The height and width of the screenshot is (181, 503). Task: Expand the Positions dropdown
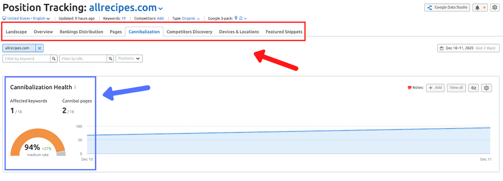coord(129,59)
